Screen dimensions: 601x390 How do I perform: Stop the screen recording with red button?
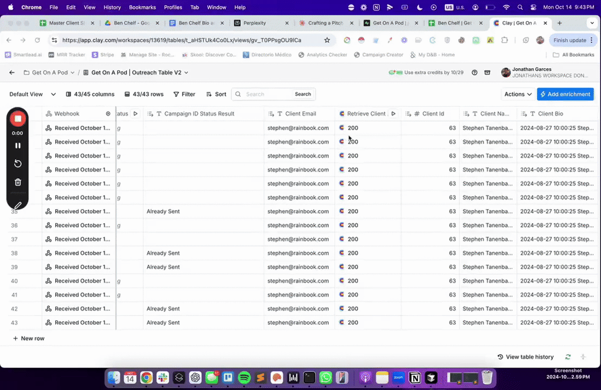pyautogui.click(x=18, y=119)
